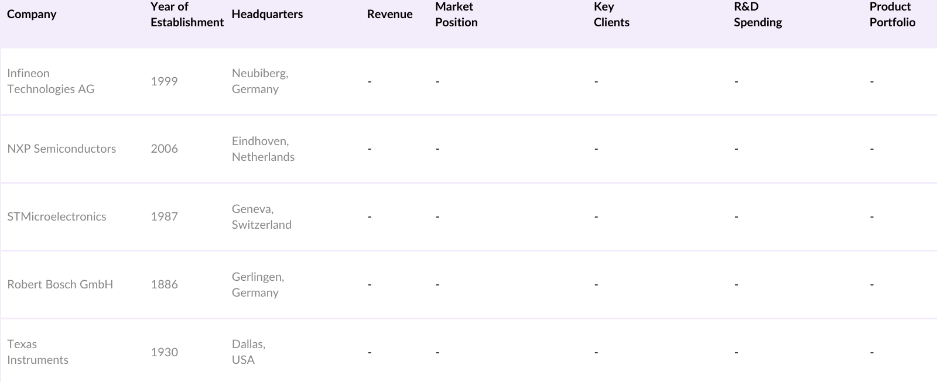The height and width of the screenshot is (382, 937).
Task: Select the Year of Establishment column header
Action: point(186,15)
